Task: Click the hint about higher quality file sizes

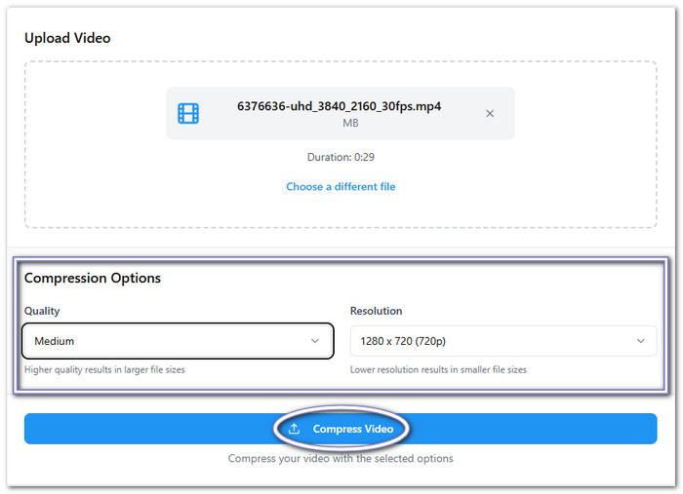Action: (x=104, y=369)
